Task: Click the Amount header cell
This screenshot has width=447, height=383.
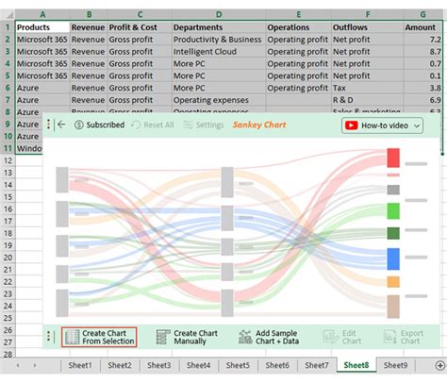Action: click(423, 27)
